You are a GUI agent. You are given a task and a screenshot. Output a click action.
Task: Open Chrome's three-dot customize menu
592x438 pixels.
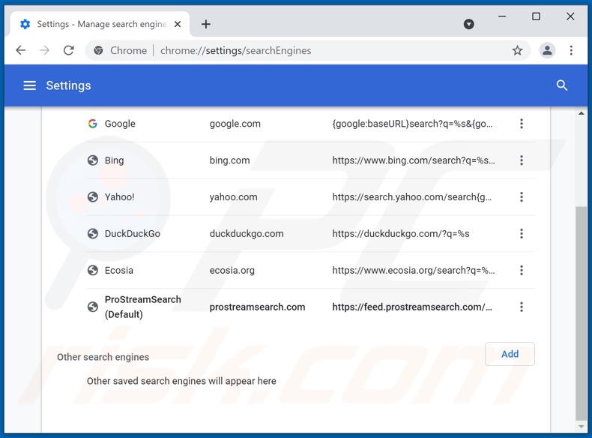point(571,50)
